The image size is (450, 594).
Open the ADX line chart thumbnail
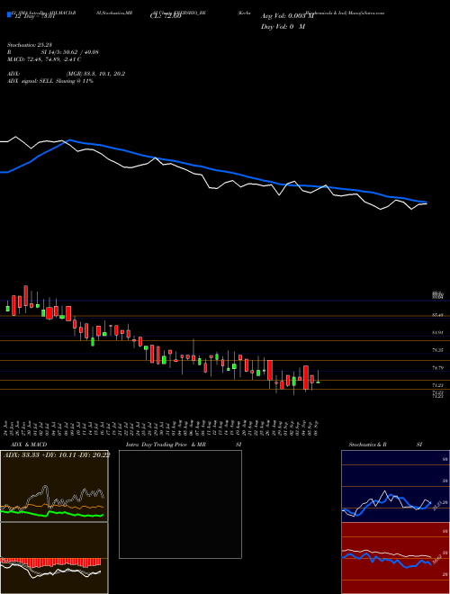point(54,486)
